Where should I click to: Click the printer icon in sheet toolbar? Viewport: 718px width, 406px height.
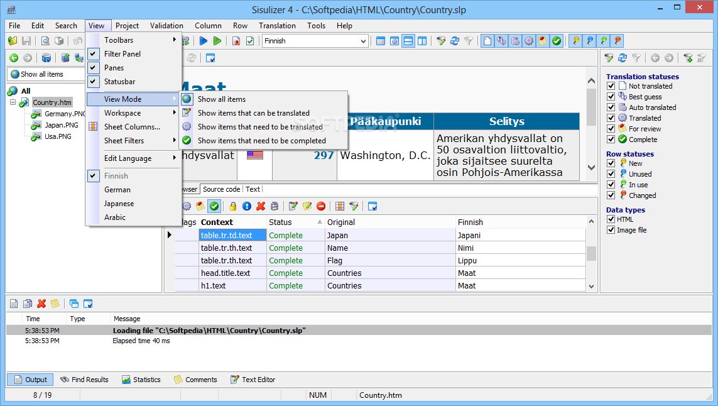tap(275, 206)
